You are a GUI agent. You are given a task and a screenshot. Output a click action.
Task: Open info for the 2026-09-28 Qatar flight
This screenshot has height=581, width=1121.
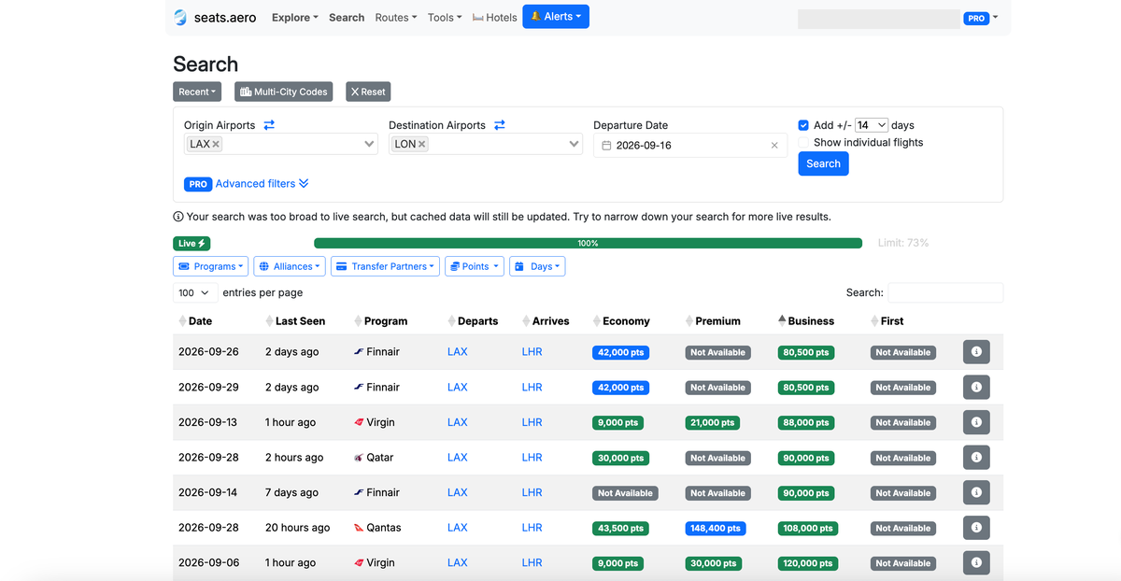pos(976,458)
